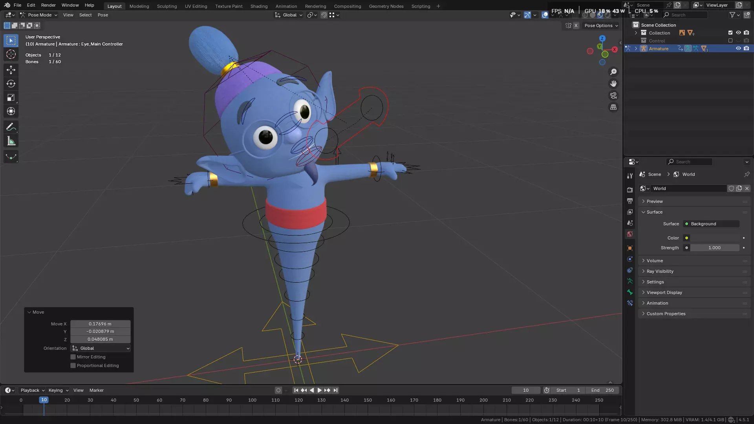The image size is (754, 424).
Task: Select the Breakdowner pose tool
Action: tap(11, 157)
